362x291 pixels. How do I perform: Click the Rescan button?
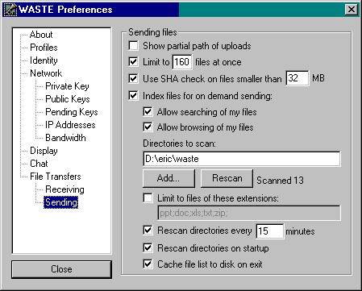click(227, 178)
